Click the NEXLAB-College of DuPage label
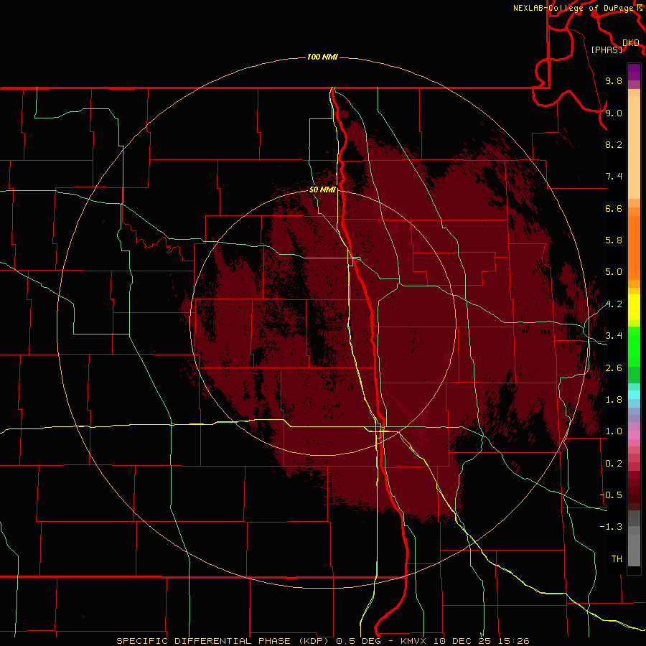 point(574,8)
